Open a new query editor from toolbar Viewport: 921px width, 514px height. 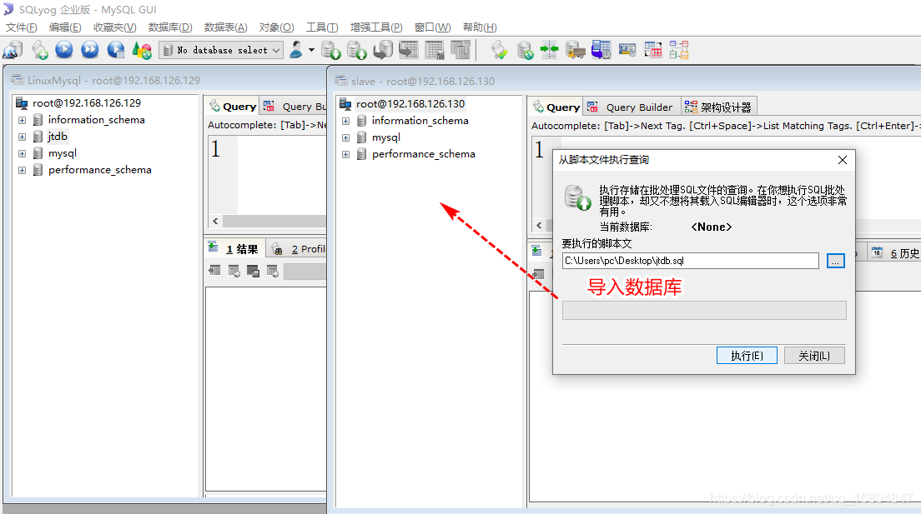39,50
